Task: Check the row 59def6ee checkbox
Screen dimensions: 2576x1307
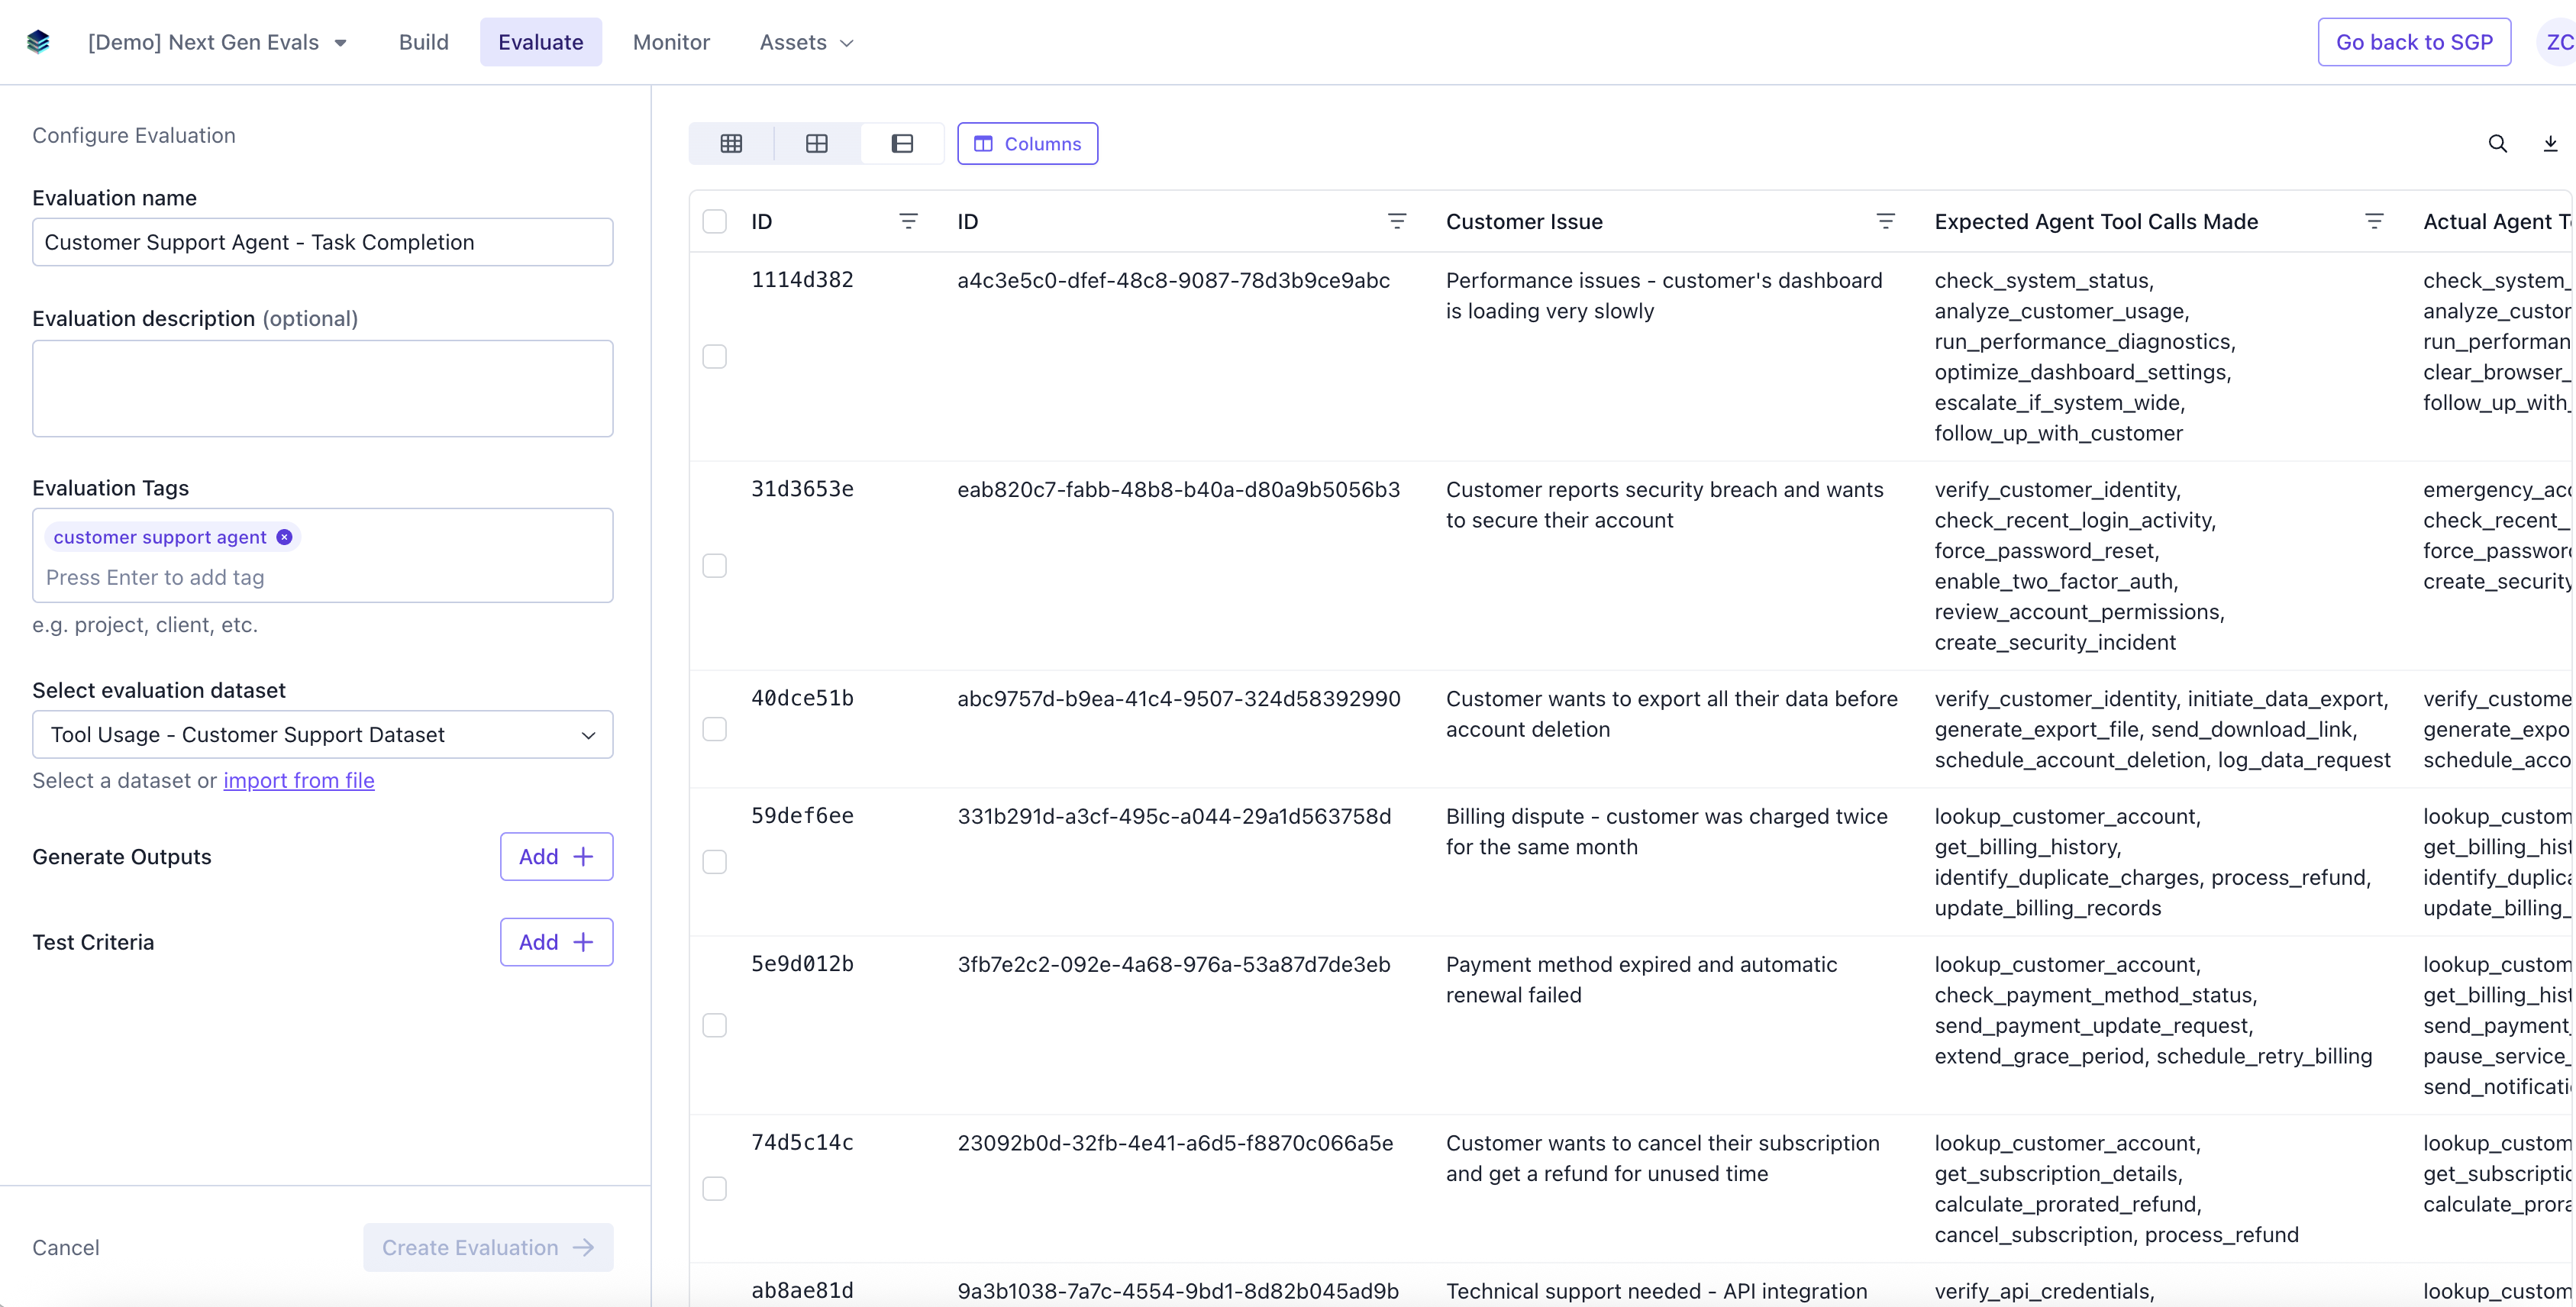Action: point(714,861)
